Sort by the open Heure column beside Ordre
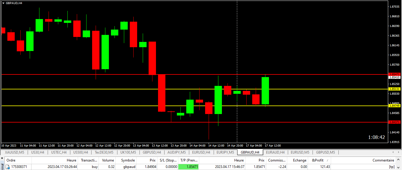Viewport: 402px width, 170px height. tap(55, 160)
